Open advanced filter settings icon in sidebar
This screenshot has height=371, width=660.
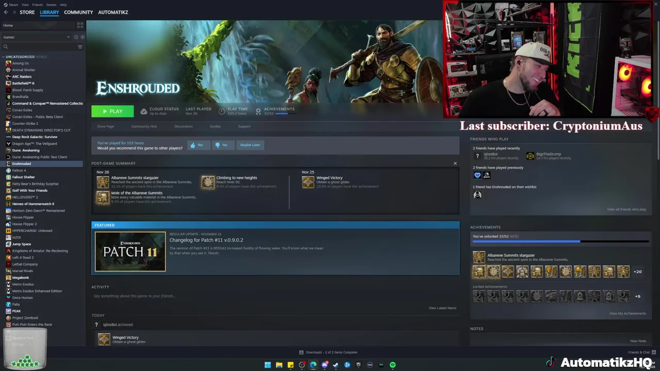pyautogui.click(x=80, y=47)
